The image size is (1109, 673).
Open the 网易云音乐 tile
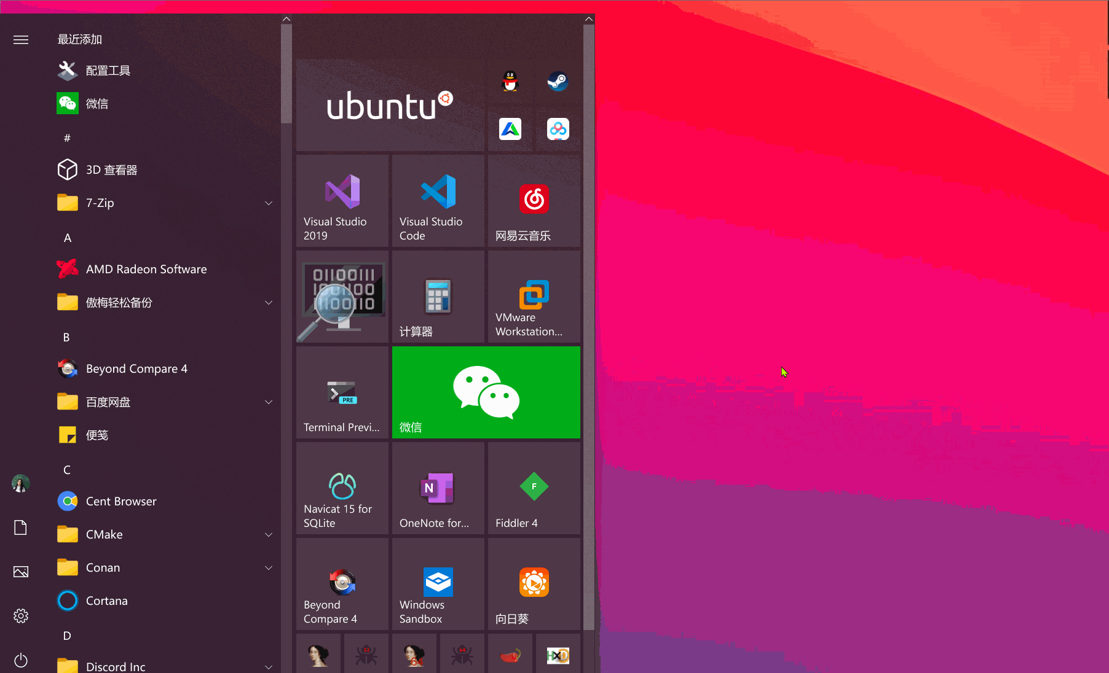(534, 201)
